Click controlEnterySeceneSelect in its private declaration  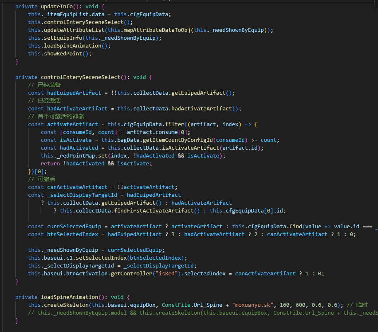[x=80, y=77]
